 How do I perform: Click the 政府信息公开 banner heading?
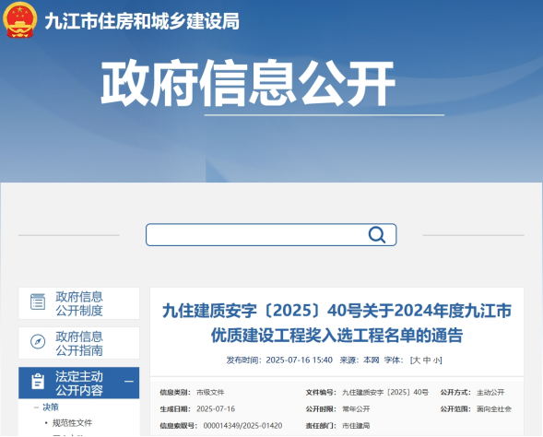click(248, 83)
